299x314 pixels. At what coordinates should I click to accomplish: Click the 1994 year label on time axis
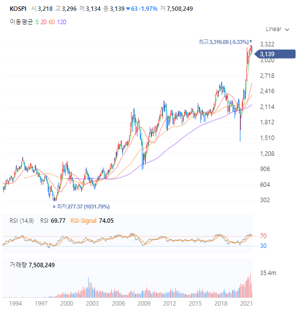[15, 304]
